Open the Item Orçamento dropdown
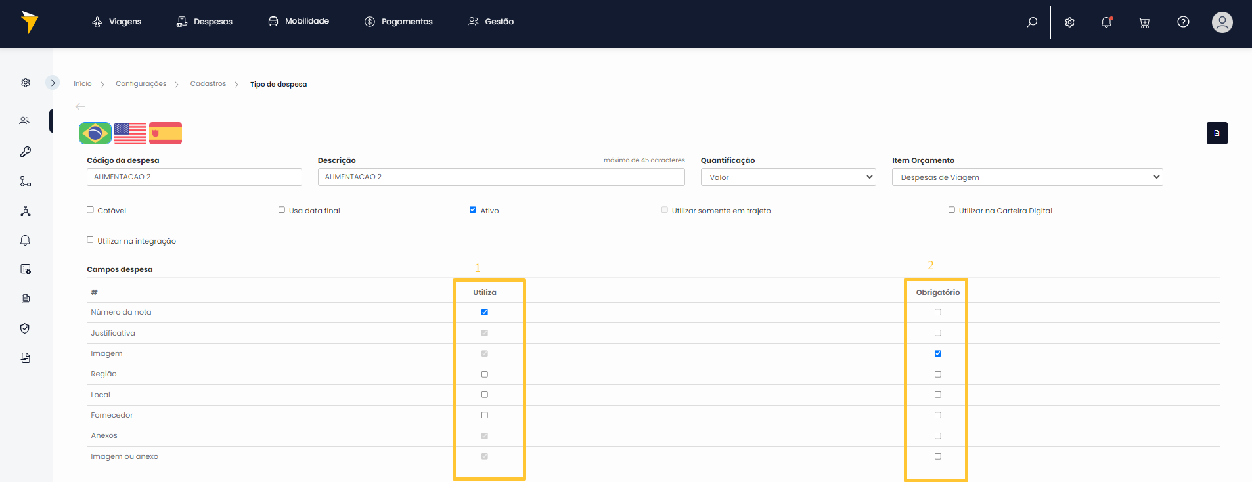 [x=1027, y=177]
